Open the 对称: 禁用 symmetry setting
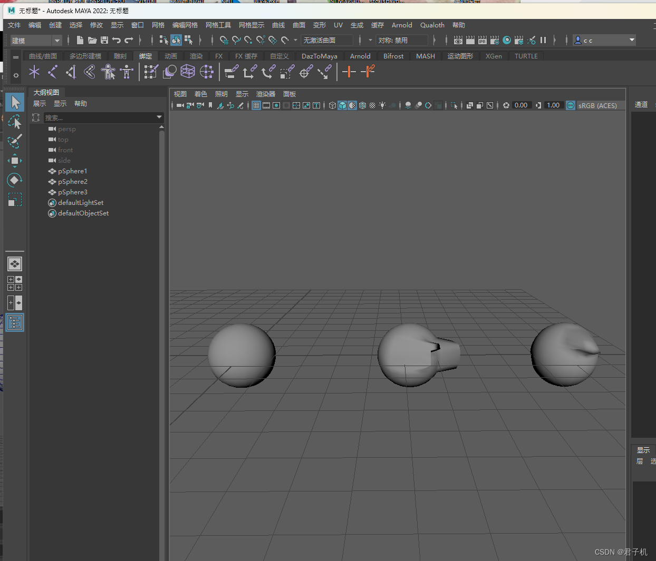The height and width of the screenshot is (561, 656). pyautogui.click(x=401, y=41)
